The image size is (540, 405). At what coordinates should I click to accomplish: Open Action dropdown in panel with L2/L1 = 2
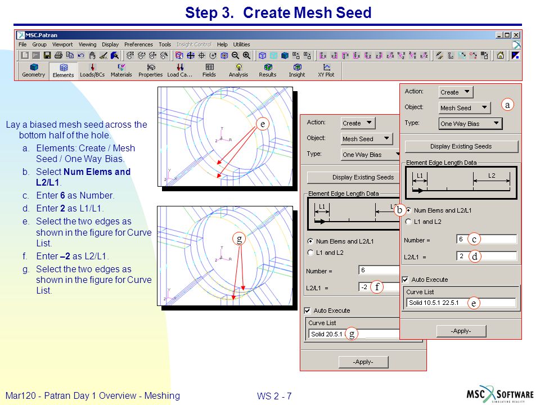[456, 92]
